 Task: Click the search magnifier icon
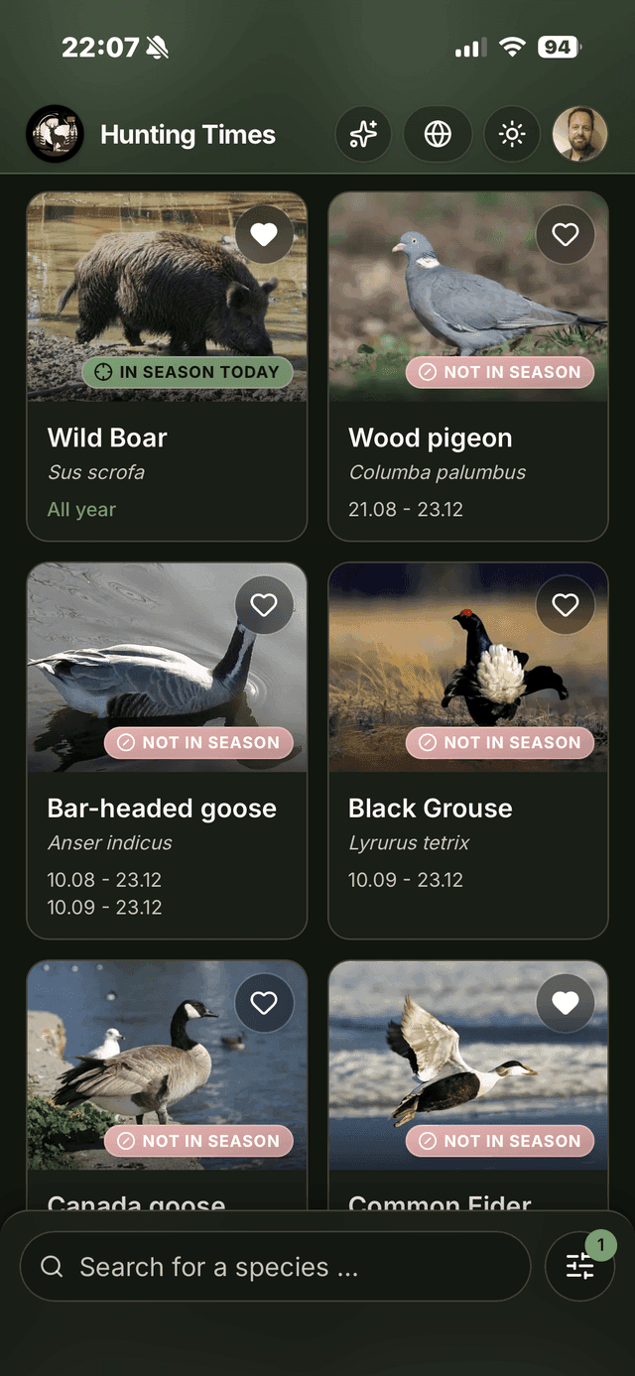click(x=52, y=1267)
